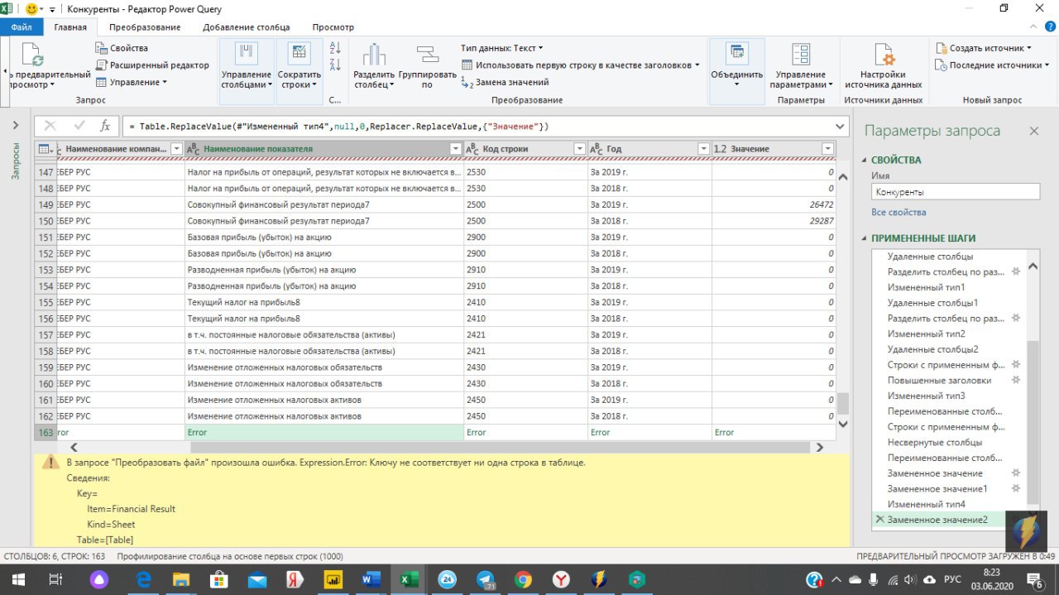Image resolution: width=1059 pixels, height=595 pixels.
Task: Open Свойства query properties
Action: [122, 48]
